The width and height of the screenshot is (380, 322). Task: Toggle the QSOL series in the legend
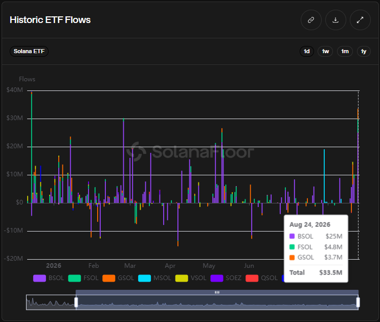[261, 278]
